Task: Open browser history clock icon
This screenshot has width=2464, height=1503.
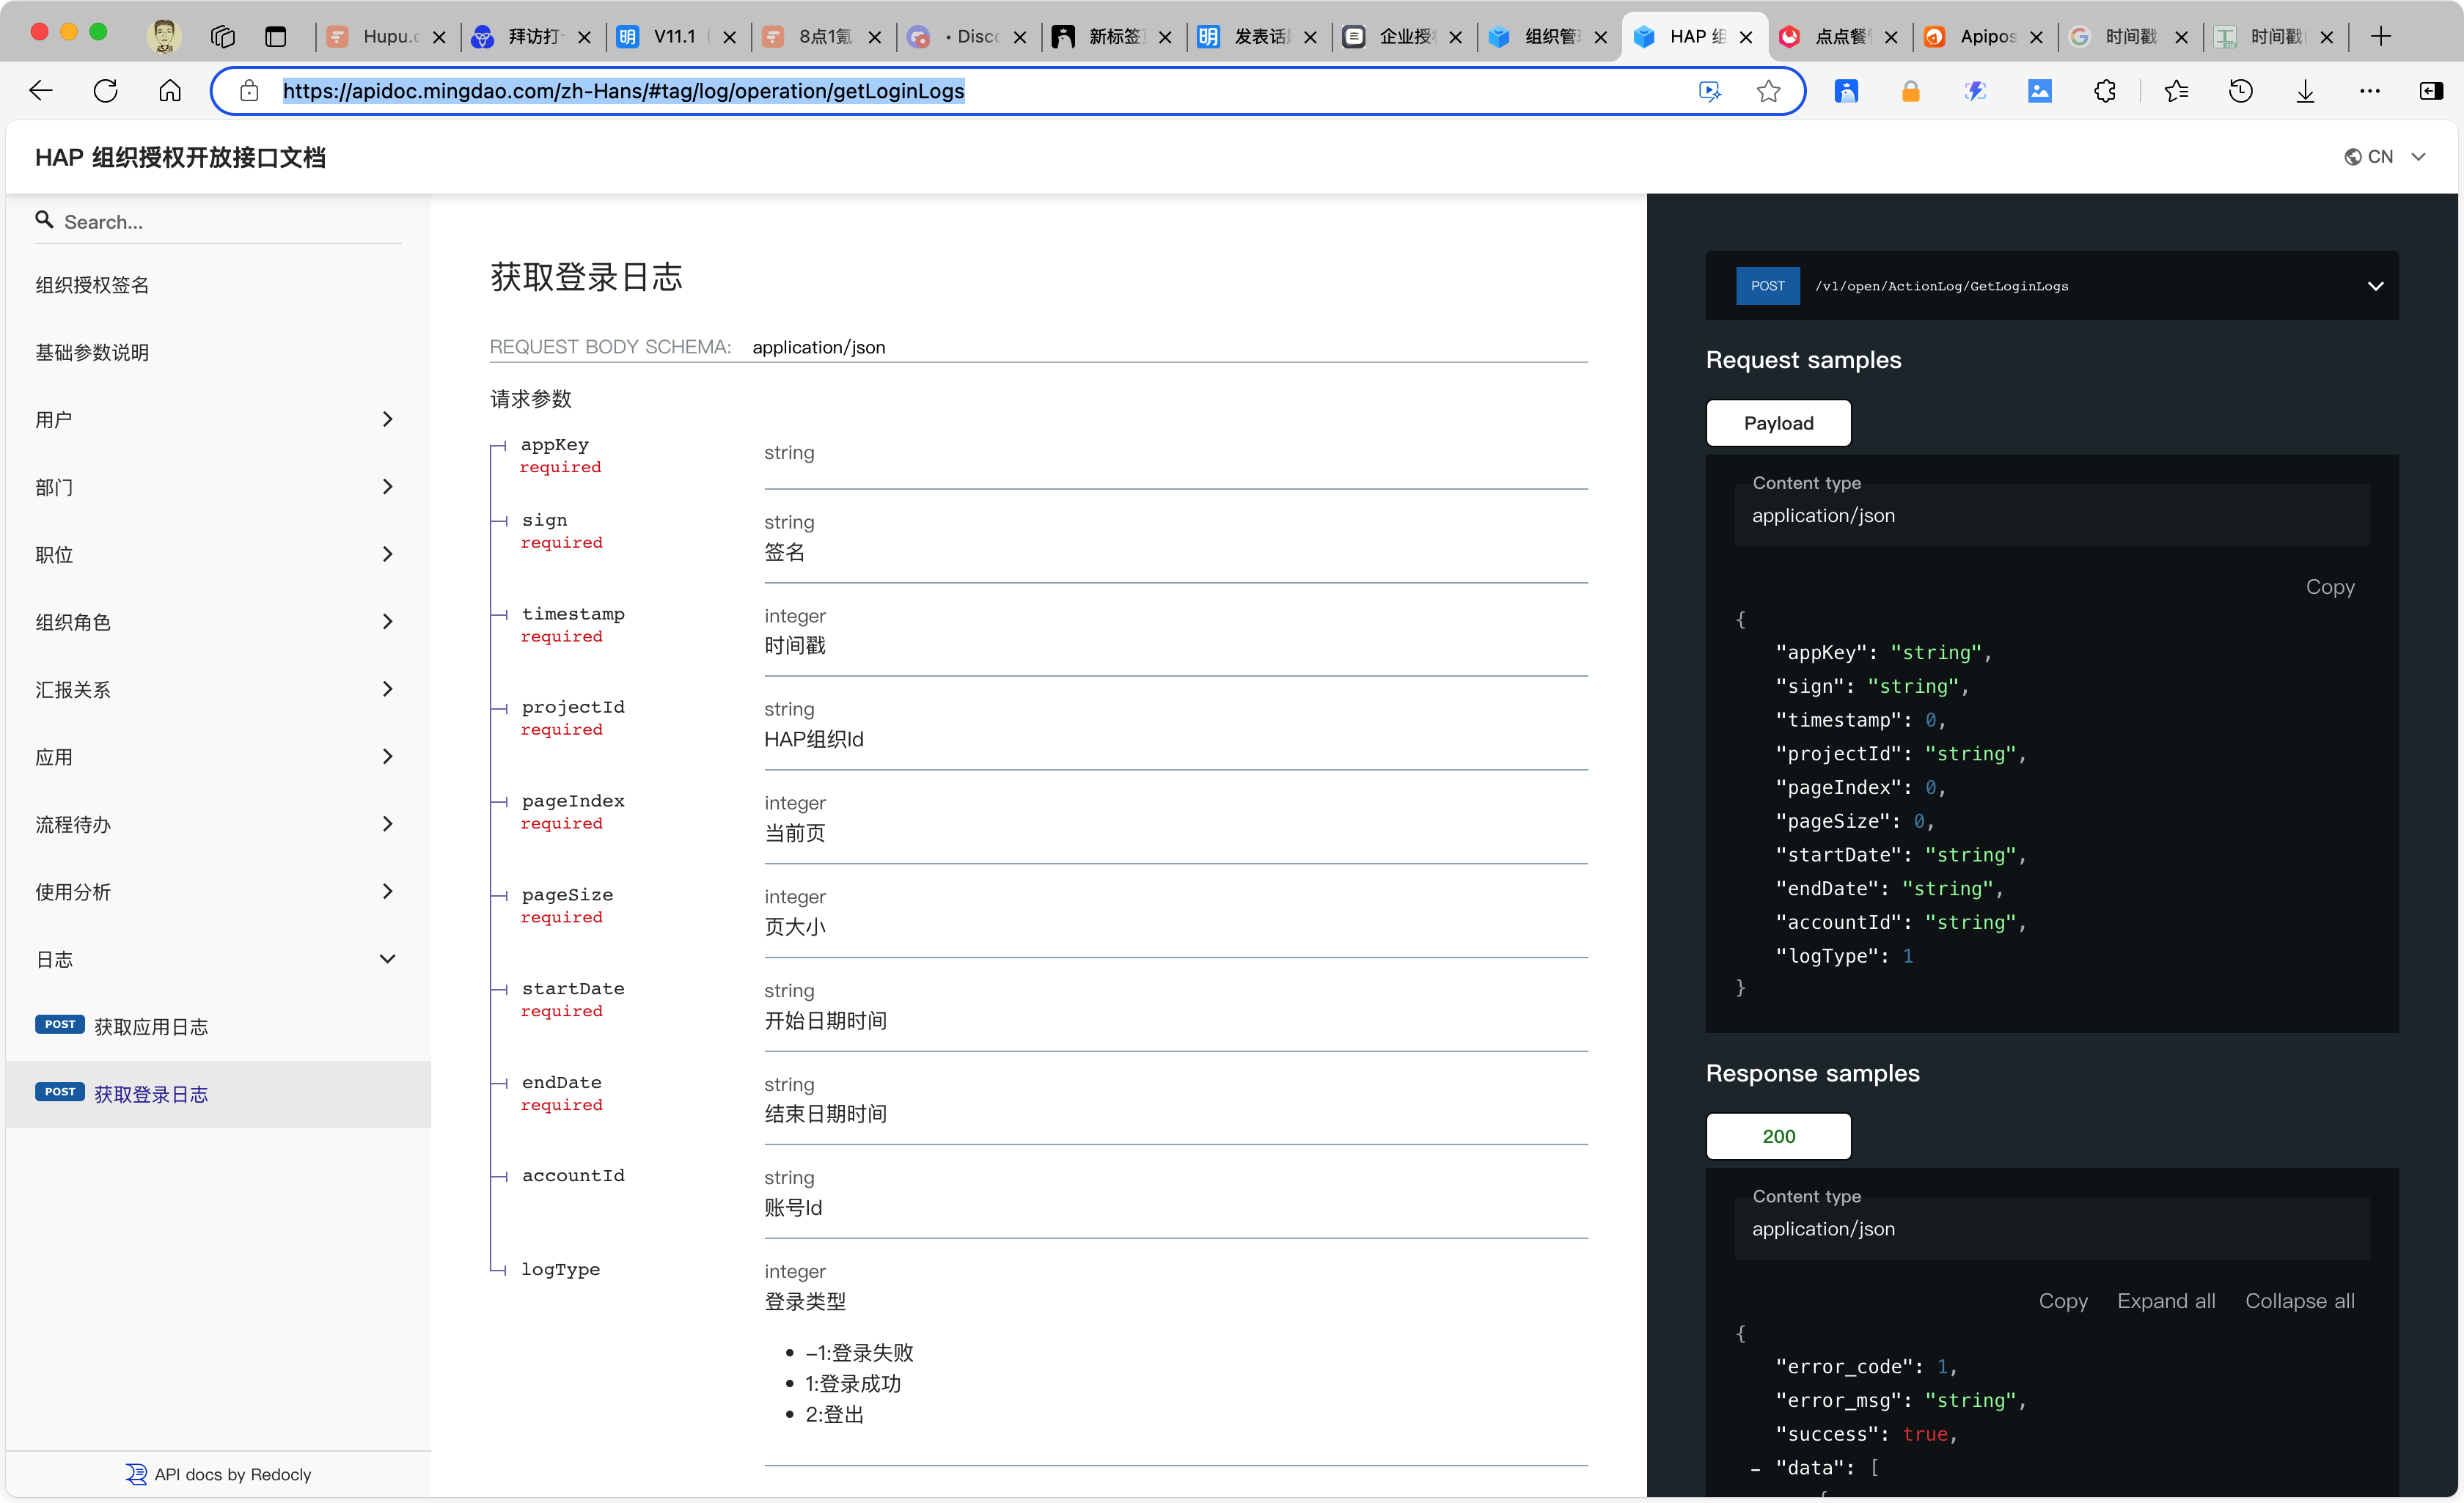Action: point(2240,91)
